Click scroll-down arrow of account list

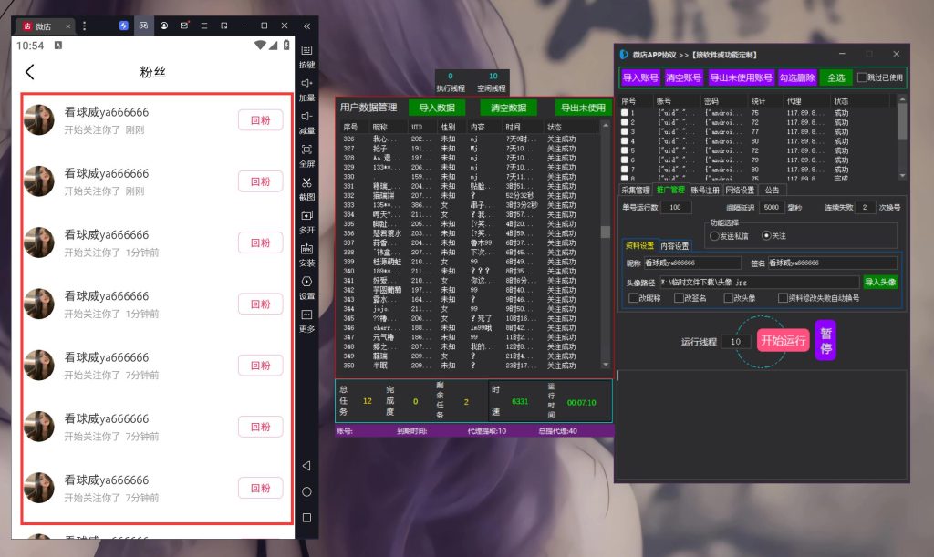pyautogui.click(x=902, y=176)
